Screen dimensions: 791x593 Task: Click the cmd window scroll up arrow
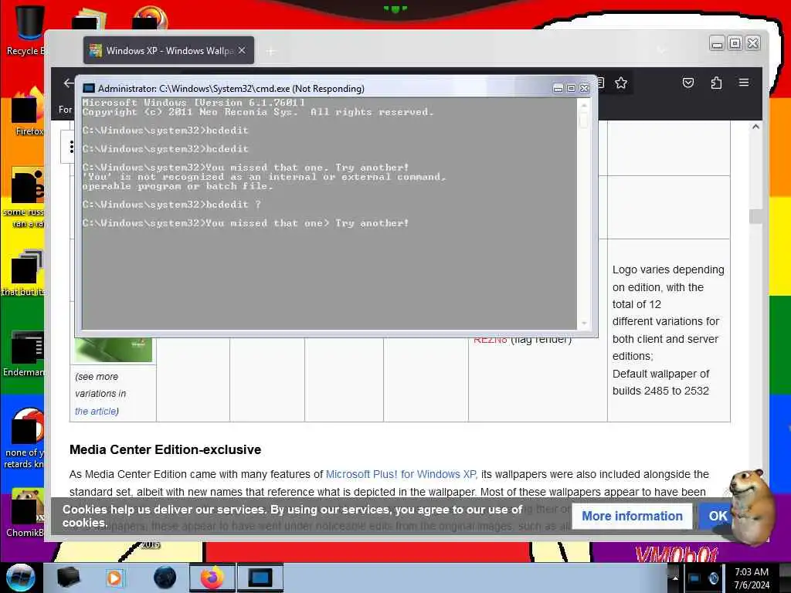point(584,105)
